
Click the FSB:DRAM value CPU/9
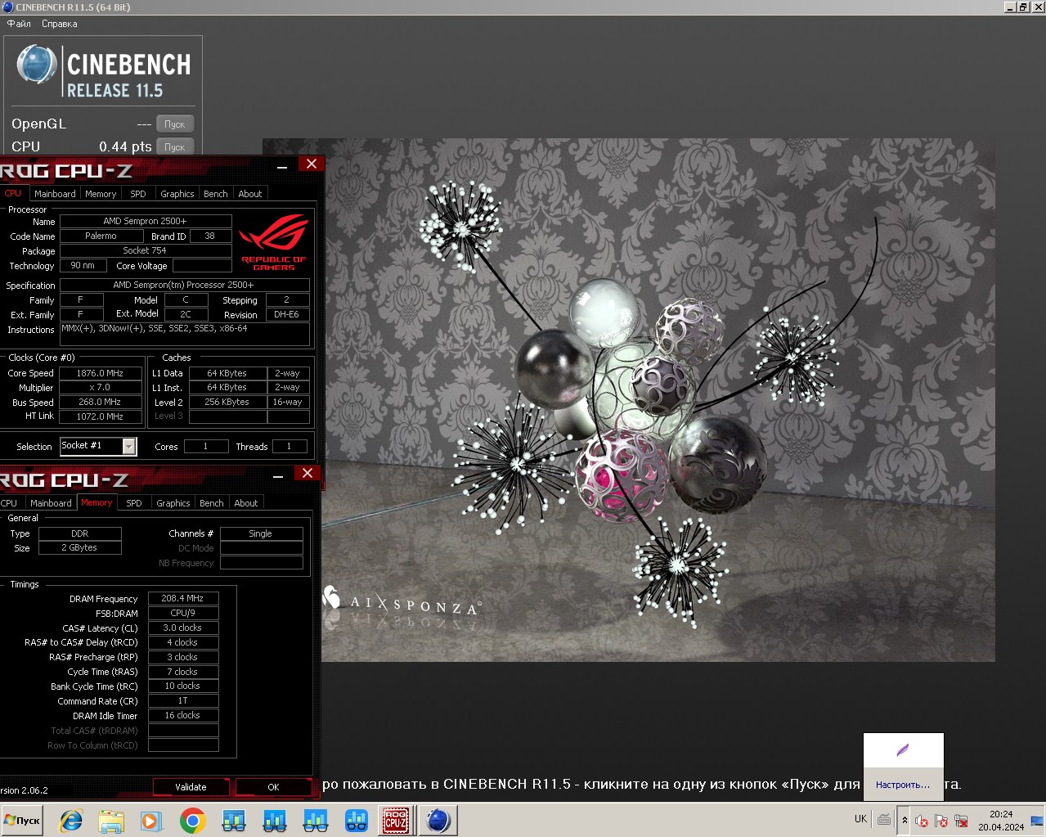(x=183, y=613)
